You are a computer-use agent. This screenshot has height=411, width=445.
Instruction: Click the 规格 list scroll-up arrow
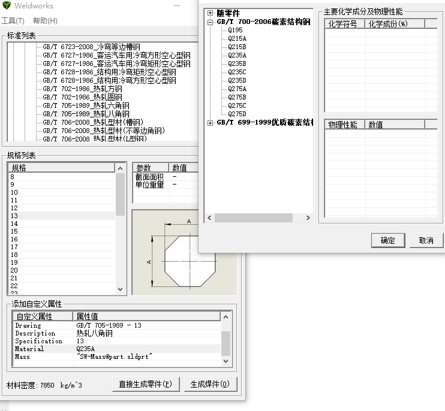pyautogui.click(x=120, y=168)
